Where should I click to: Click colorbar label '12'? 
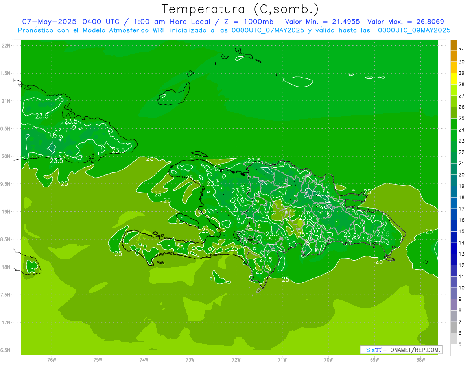click(461, 265)
